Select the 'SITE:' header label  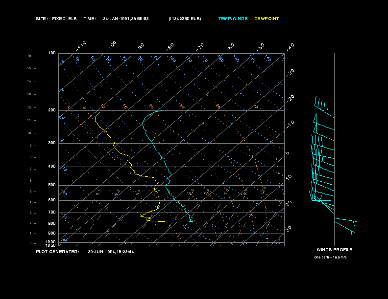(42, 19)
